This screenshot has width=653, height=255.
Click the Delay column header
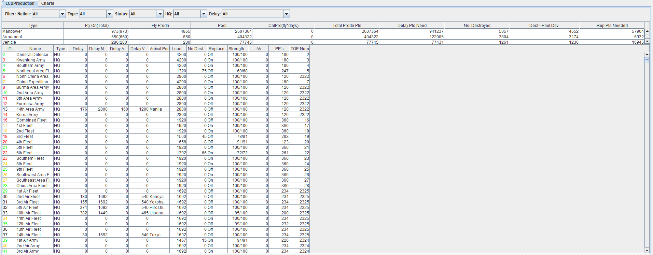pos(78,49)
